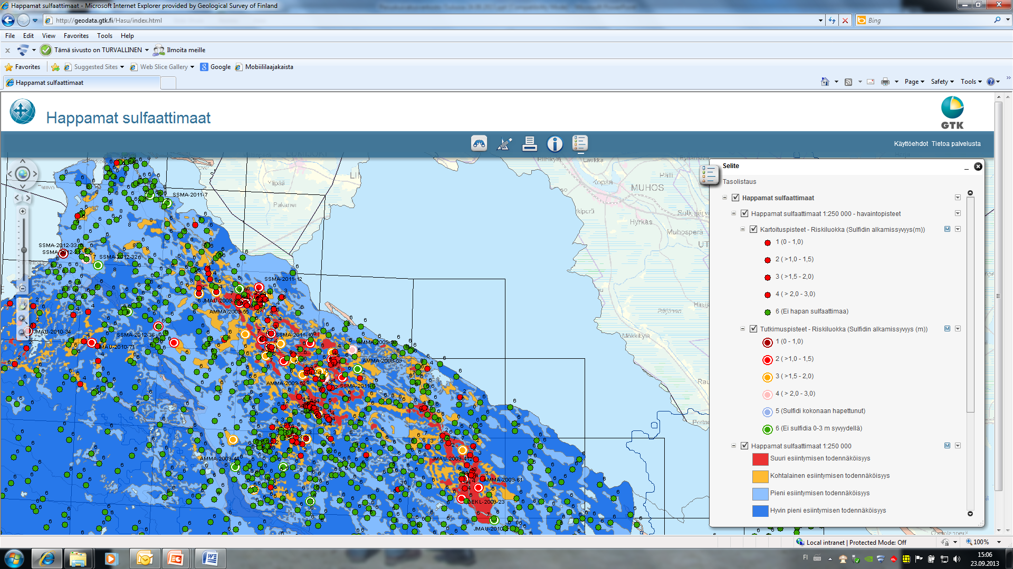Image resolution: width=1013 pixels, height=569 pixels.
Task: Click the zoom in plus button
Action: (23, 211)
